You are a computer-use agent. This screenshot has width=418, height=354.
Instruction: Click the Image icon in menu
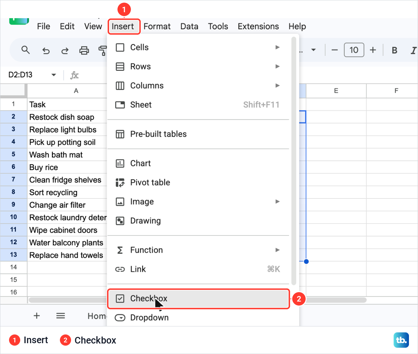(120, 202)
